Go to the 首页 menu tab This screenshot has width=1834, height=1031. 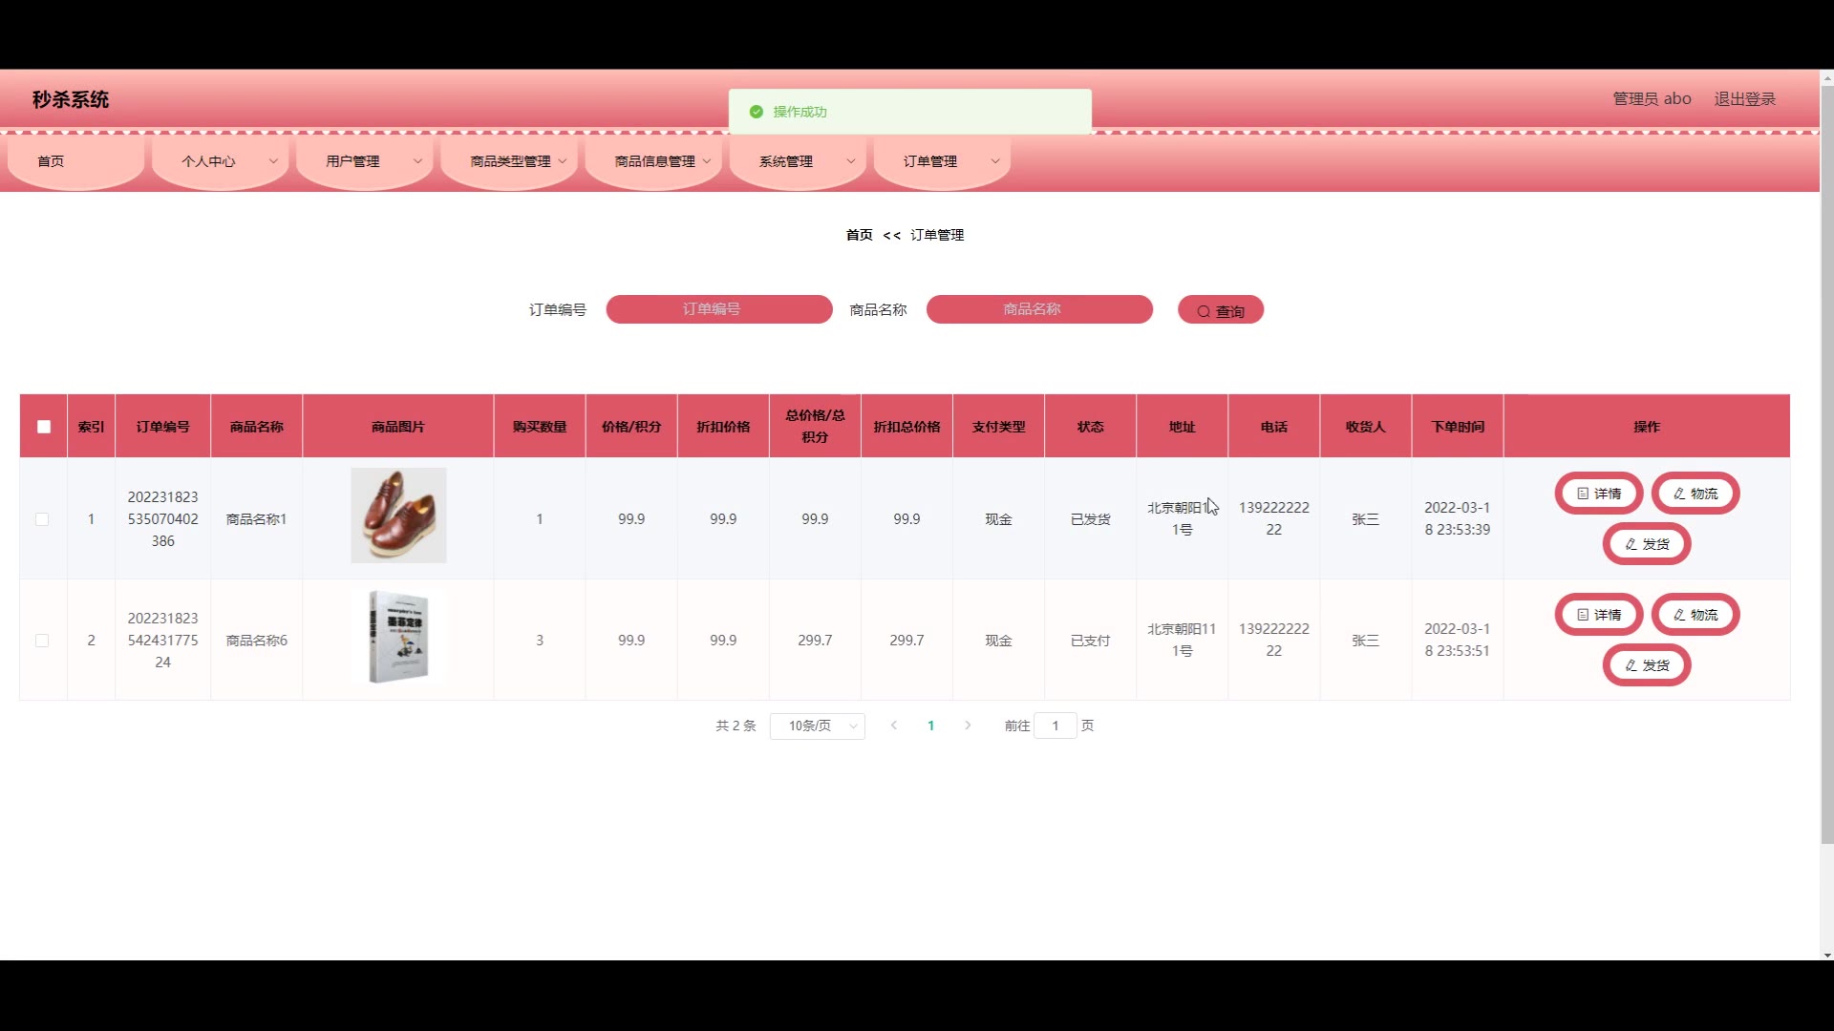(x=52, y=161)
